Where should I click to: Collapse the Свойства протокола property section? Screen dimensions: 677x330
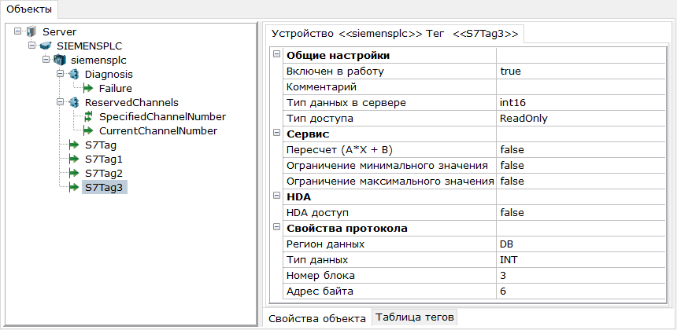(x=277, y=228)
